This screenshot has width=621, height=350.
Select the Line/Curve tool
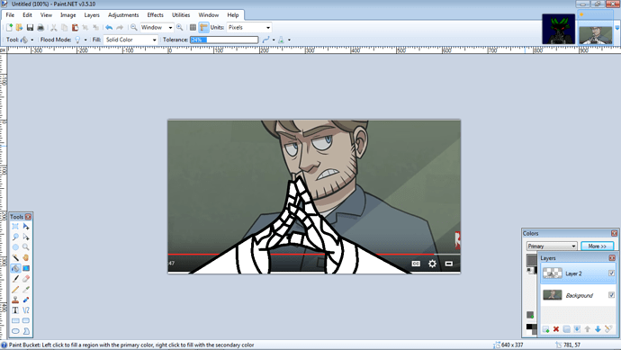pos(26,310)
